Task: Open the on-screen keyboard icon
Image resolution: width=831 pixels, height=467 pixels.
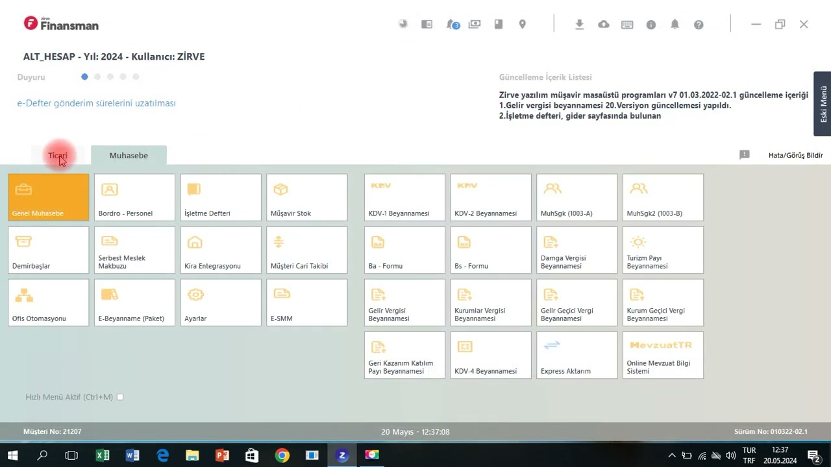Action: (x=627, y=25)
